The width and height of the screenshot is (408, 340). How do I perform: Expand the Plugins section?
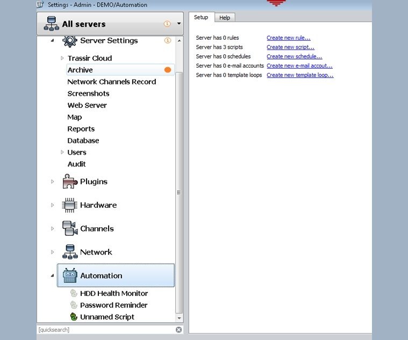click(52, 182)
